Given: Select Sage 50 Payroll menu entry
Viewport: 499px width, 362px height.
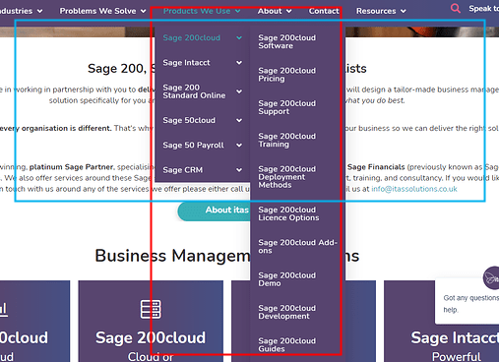Looking at the screenshot, I should pyautogui.click(x=193, y=146).
